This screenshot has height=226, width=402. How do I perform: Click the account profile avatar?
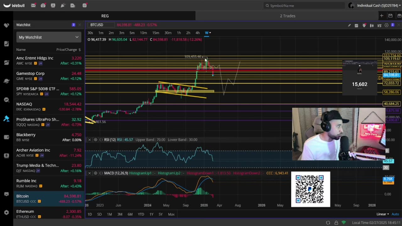351,5
